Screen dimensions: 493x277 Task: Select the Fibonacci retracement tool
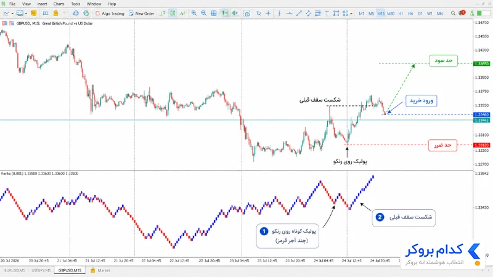pos(317,13)
